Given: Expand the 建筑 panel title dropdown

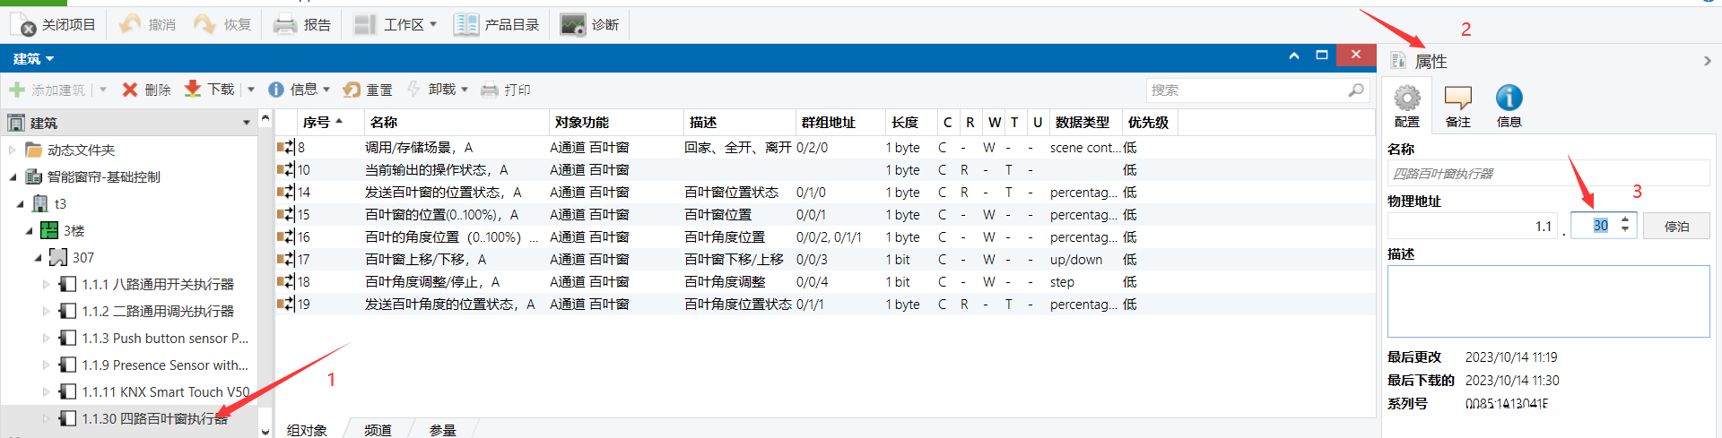Looking at the screenshot, I should click(34, 59).
